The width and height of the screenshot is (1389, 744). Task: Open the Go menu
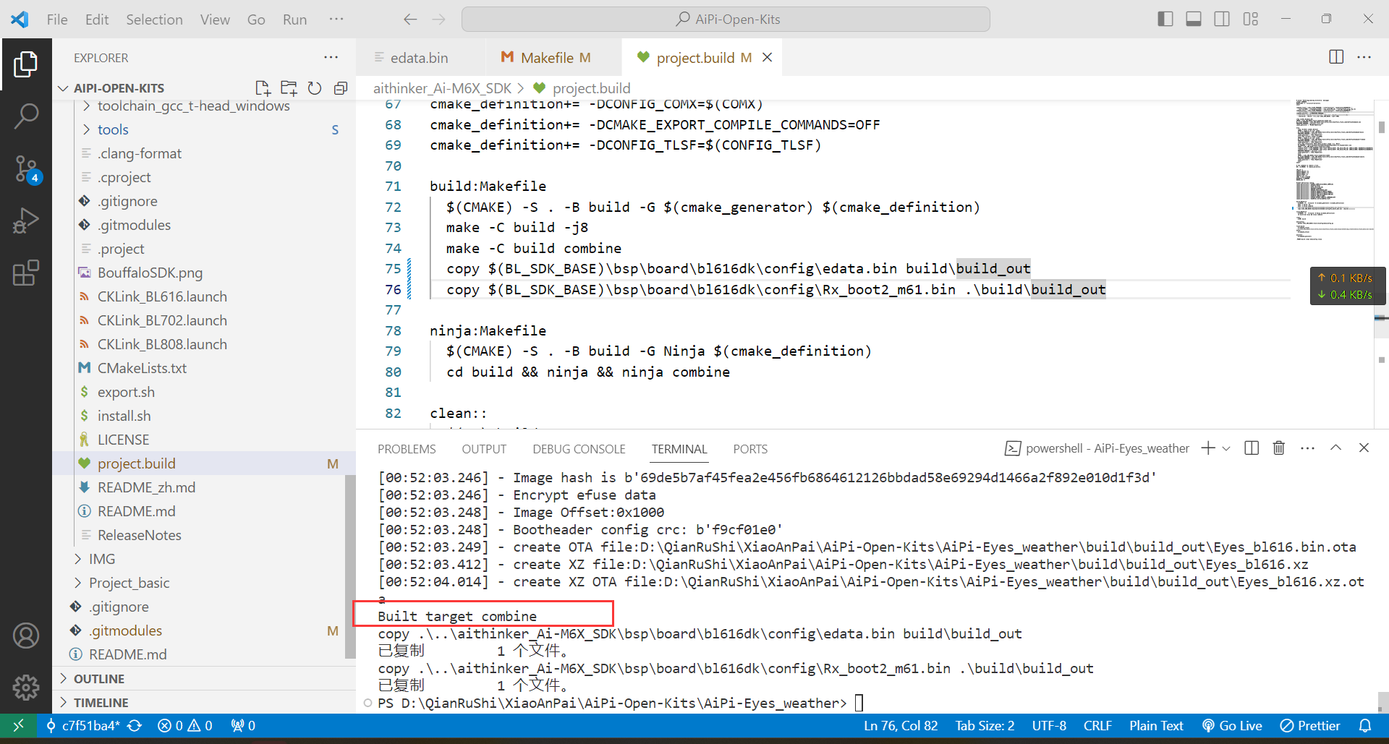(x=256, y=20)
